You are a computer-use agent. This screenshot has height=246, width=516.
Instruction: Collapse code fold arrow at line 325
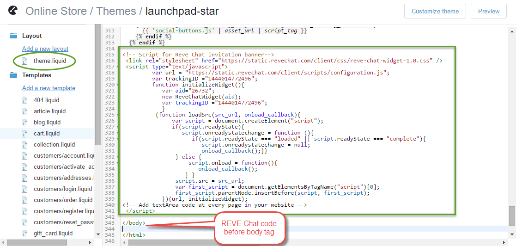[x=118, y=115]
